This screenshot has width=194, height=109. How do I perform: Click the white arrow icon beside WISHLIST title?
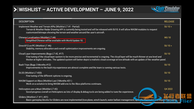click(15, 10)
